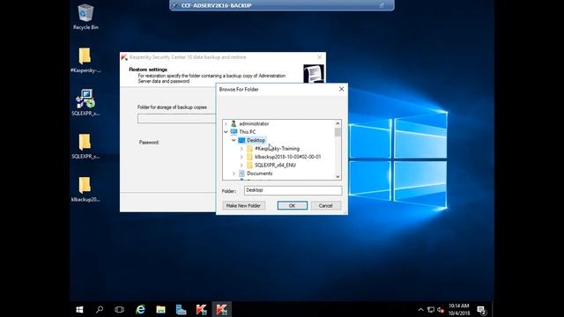This screenshot has width=564, height=317.
Task: Cancel the Browse For Folder dialog
Action: (325, 205)
